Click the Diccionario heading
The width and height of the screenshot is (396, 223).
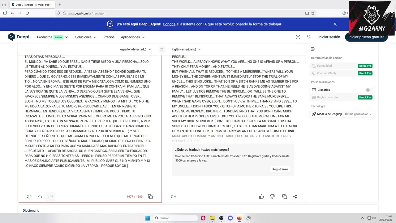(x=31, y=211)
